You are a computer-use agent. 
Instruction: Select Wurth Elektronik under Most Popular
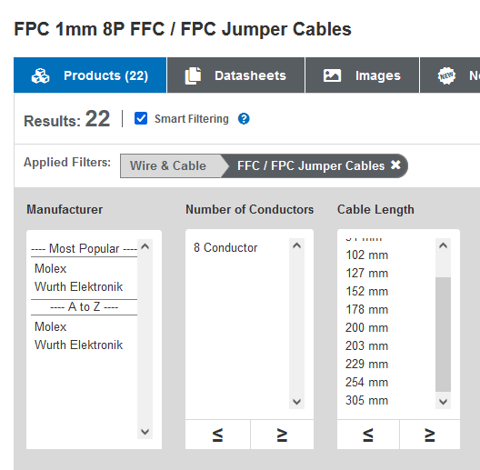coord(78,286)
